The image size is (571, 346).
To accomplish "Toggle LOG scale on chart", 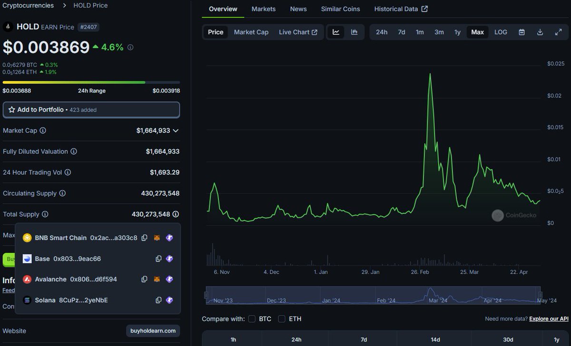I will tap(501, 32).
